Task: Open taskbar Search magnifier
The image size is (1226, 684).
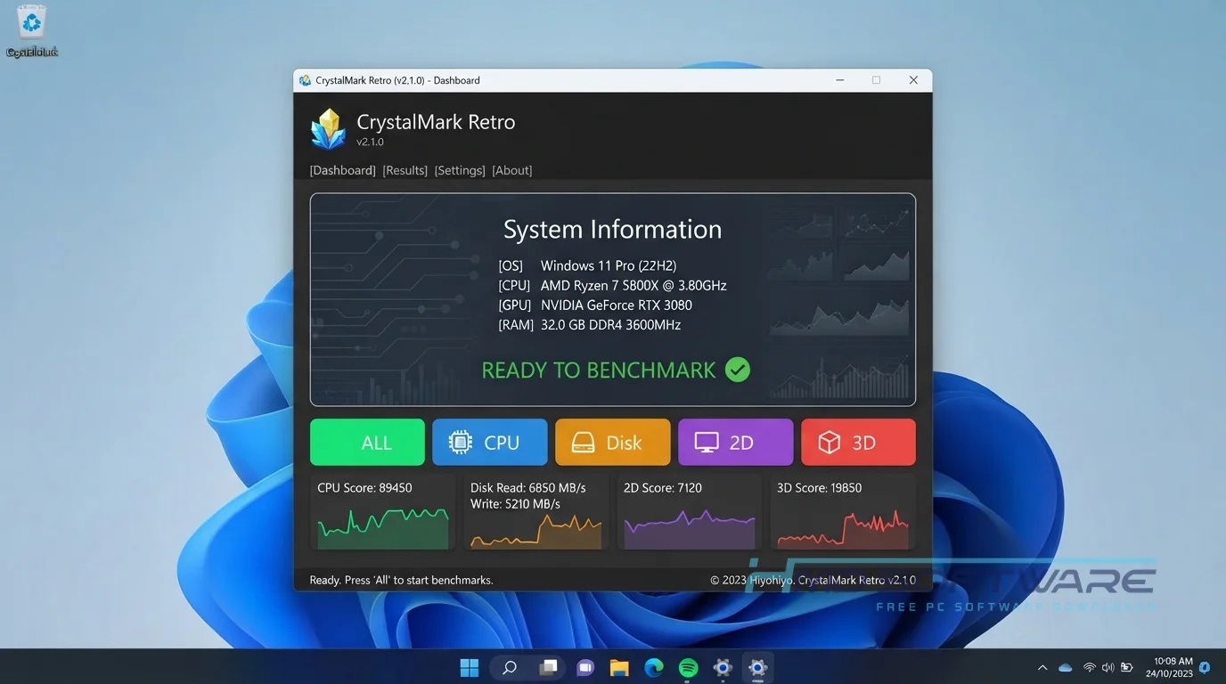Action: pyautogui.click(x=510, y=667)
